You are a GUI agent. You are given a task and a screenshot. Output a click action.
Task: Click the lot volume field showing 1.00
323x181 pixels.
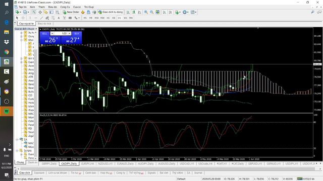point(61,34)
